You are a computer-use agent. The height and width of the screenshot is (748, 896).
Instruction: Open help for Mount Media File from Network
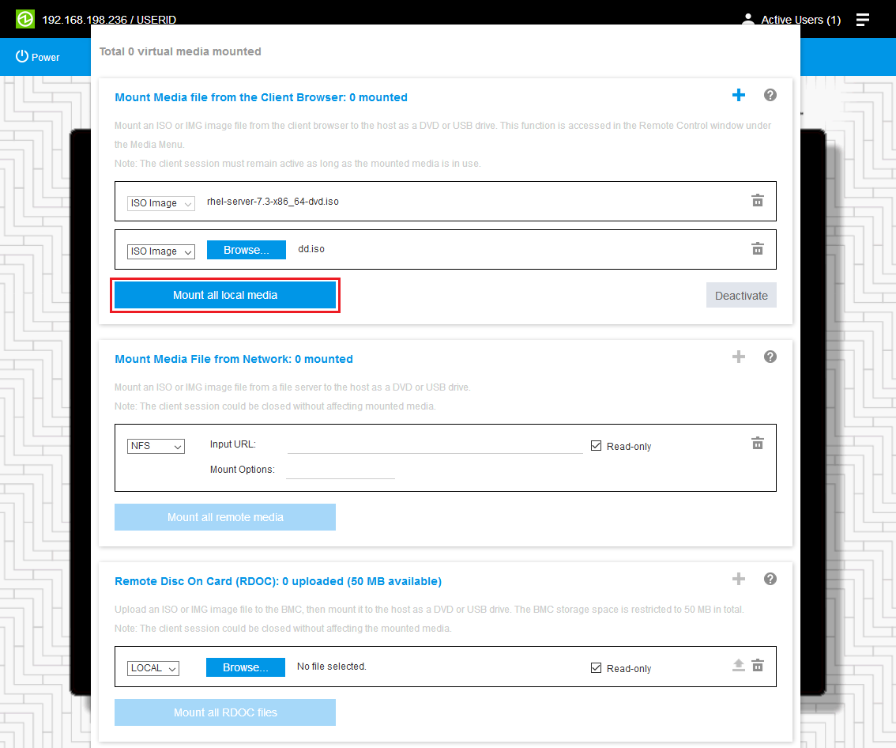[x=770, y=357]
